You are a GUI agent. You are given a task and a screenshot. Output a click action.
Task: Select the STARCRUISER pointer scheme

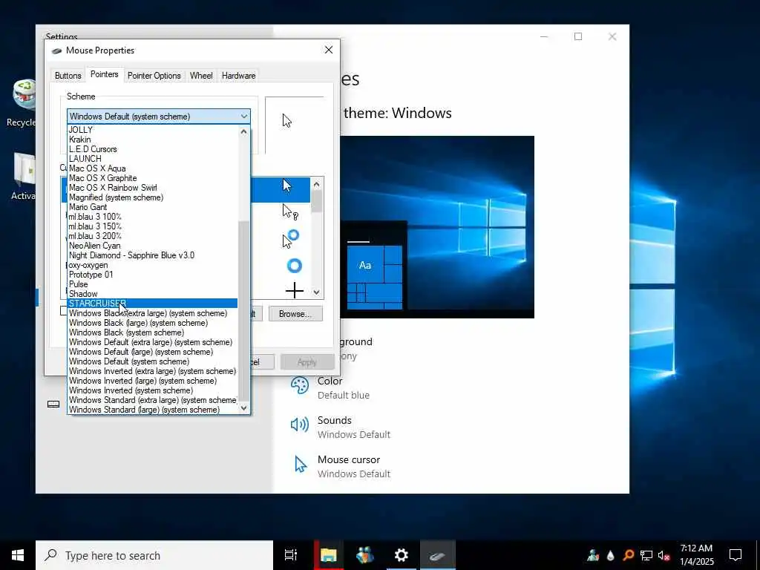[x=152, y=304]
